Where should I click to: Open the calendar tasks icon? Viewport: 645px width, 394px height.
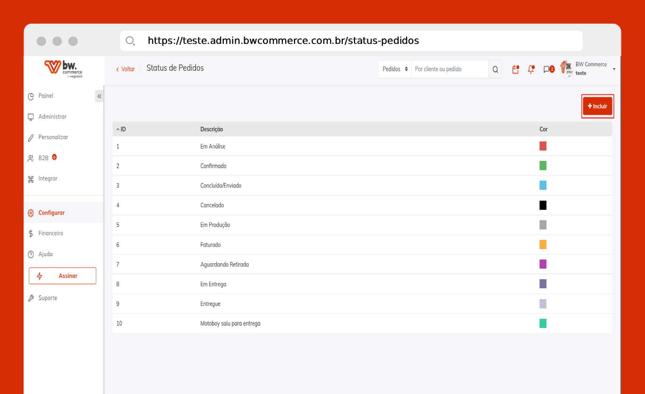[516, 69]
